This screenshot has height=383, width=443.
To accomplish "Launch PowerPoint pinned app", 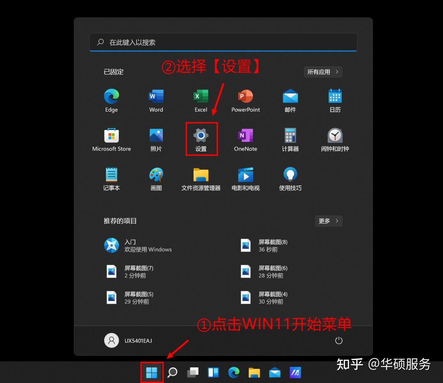I will [246, 100].
